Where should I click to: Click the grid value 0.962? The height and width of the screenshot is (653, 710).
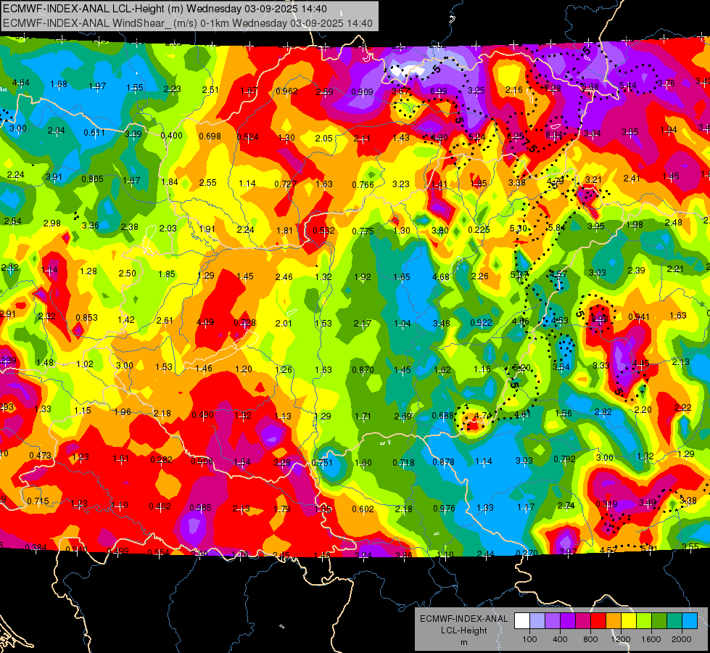[x=286, y=91]
